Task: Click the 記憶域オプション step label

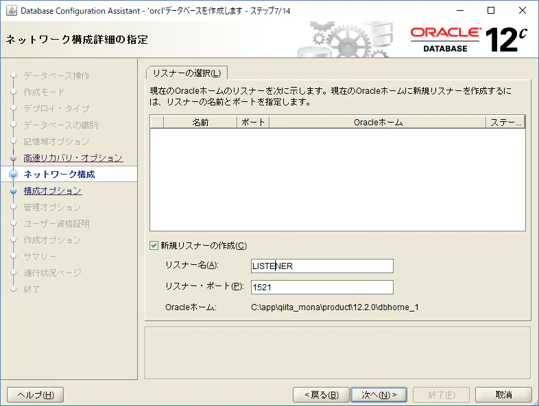Action: 56,142
